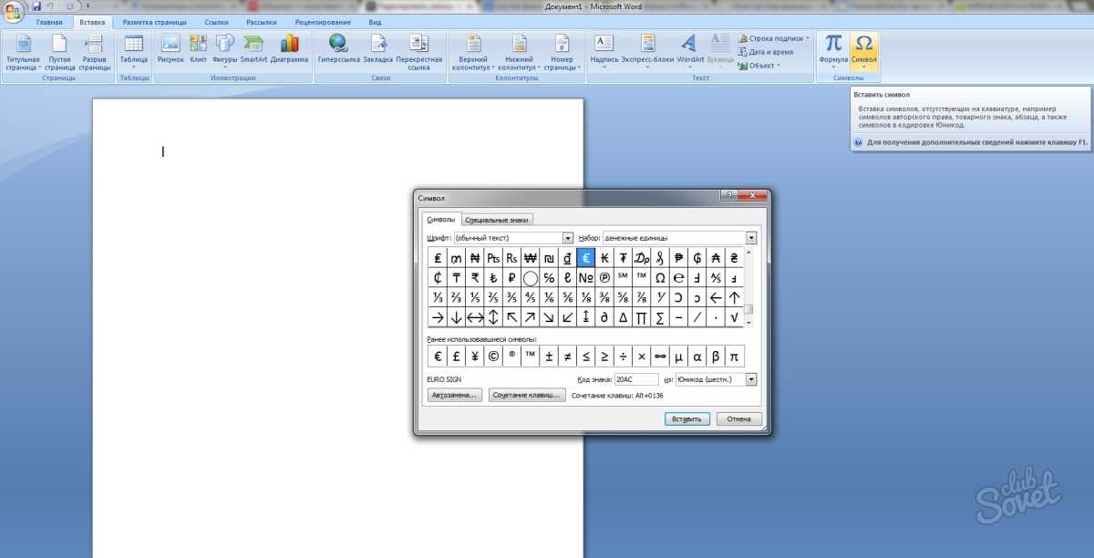Switch to the Специальные знаки tab
The image size is (1094, 558).
tap(497, 220)
